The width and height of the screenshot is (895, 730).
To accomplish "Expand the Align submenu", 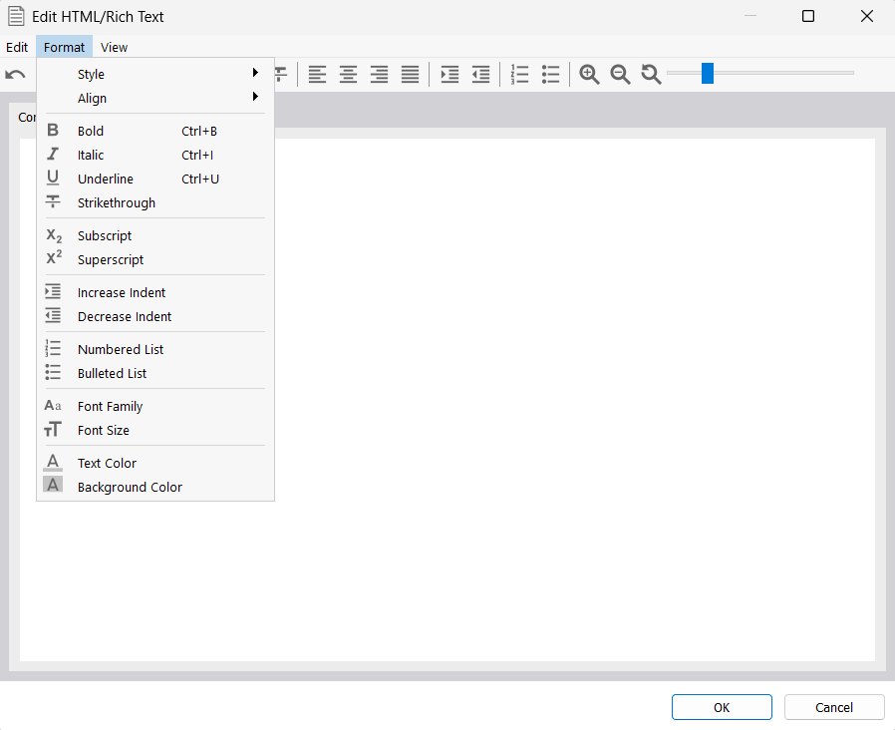I will click(x=91, y=98).
